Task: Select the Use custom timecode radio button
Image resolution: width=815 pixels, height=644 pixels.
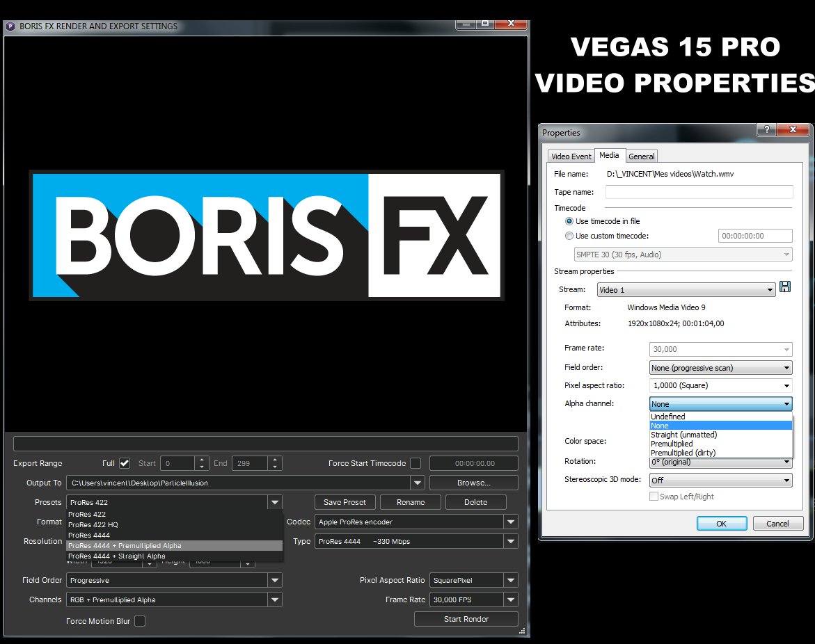Action: click(x=569, y=236)
